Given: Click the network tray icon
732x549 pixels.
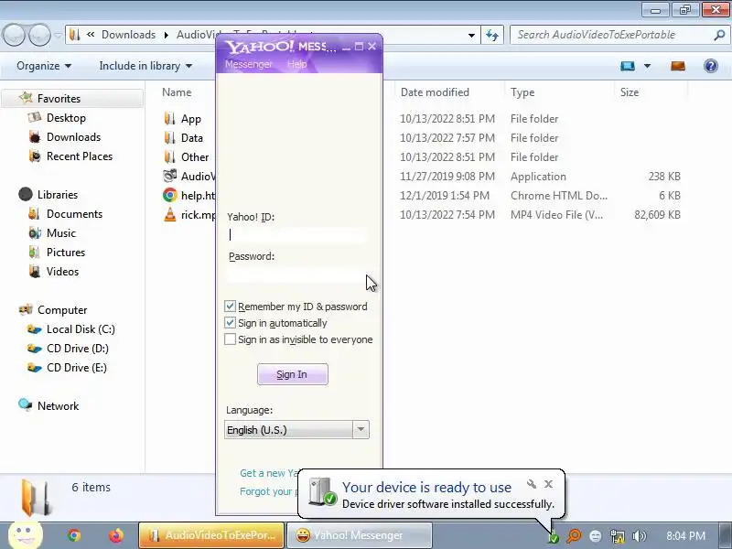Looking at the screenshot, I should coord(617,536).
